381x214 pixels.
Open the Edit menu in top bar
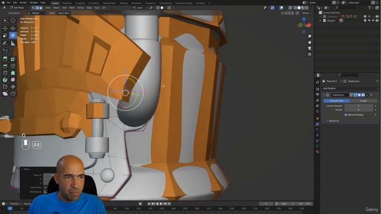(15, 2)
